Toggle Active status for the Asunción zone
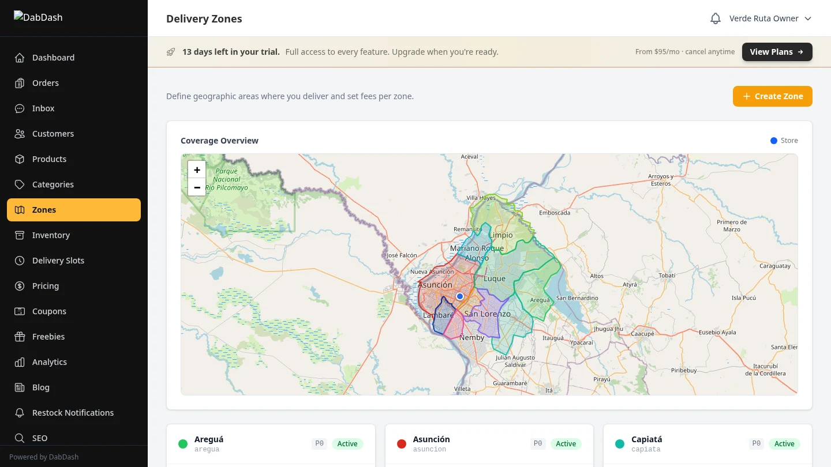Viewport: 831px width, 467px height. tap(566, 443)
